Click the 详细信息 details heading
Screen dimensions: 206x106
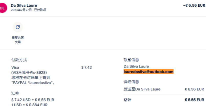tap(131, 82)
